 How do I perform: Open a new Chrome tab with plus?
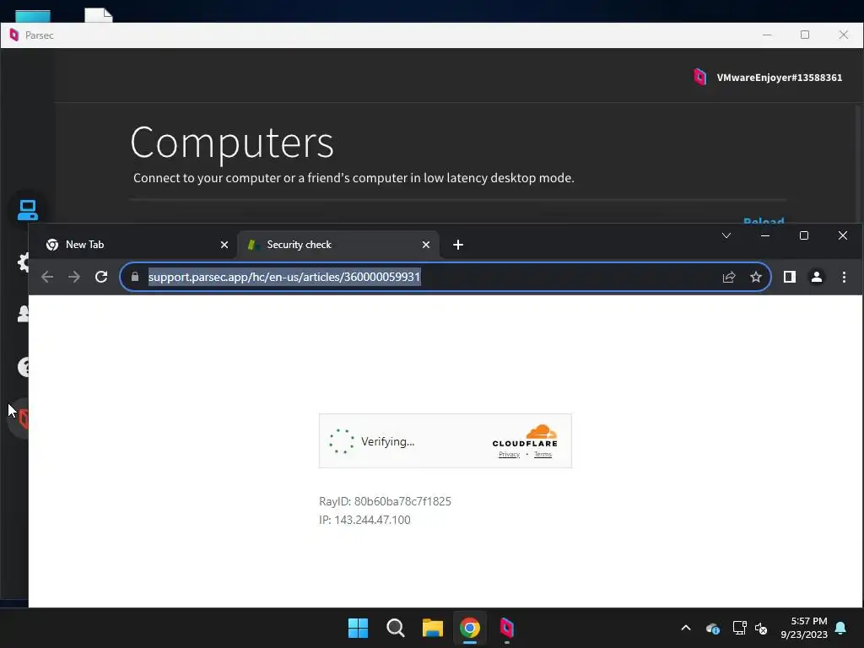[x=458, y=245]
